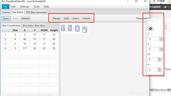Screen dimensions: 171x96
Task: Click Width value 22 in the table
Action: [44, 48]
